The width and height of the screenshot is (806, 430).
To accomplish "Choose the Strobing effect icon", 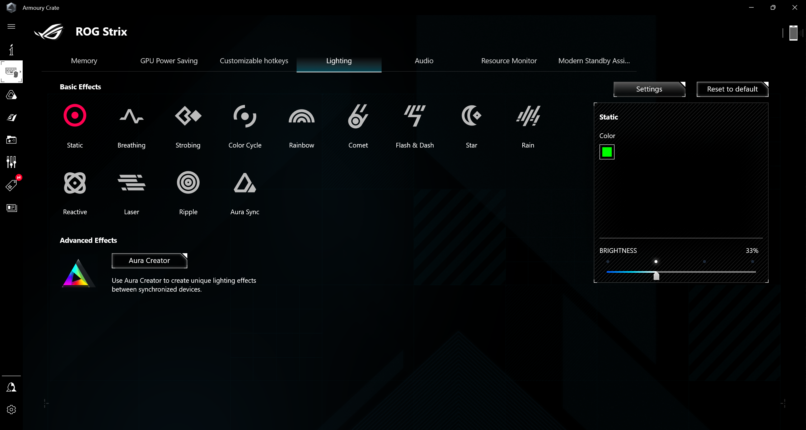I will pyautogui.click(x=188, y=116).
